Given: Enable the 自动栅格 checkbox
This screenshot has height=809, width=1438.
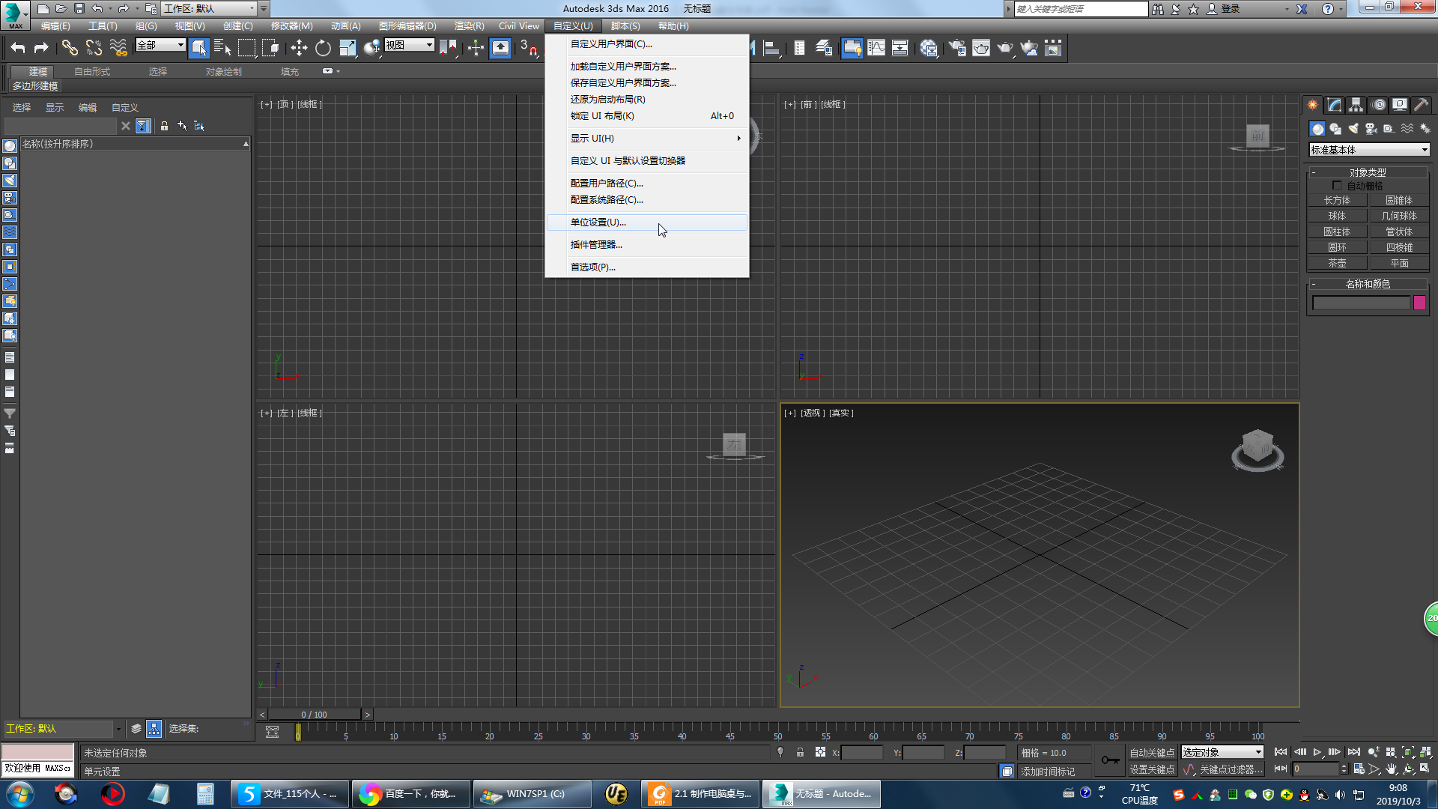Looking at the screenshot, I should 1337,186.
